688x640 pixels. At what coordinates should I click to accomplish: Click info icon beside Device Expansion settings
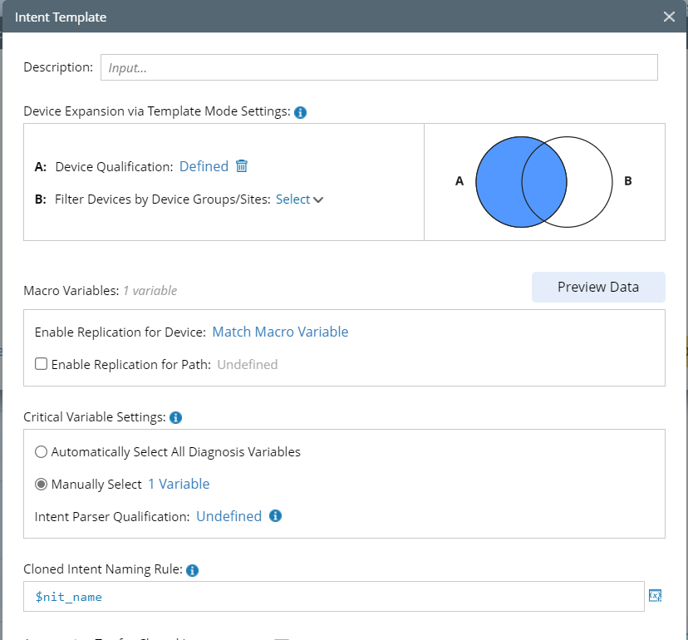tap(301, 112)
